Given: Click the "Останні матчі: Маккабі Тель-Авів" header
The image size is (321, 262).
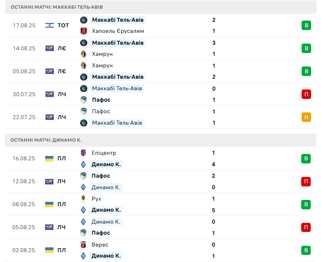Looking at the screenshot, I should (57, 7).
